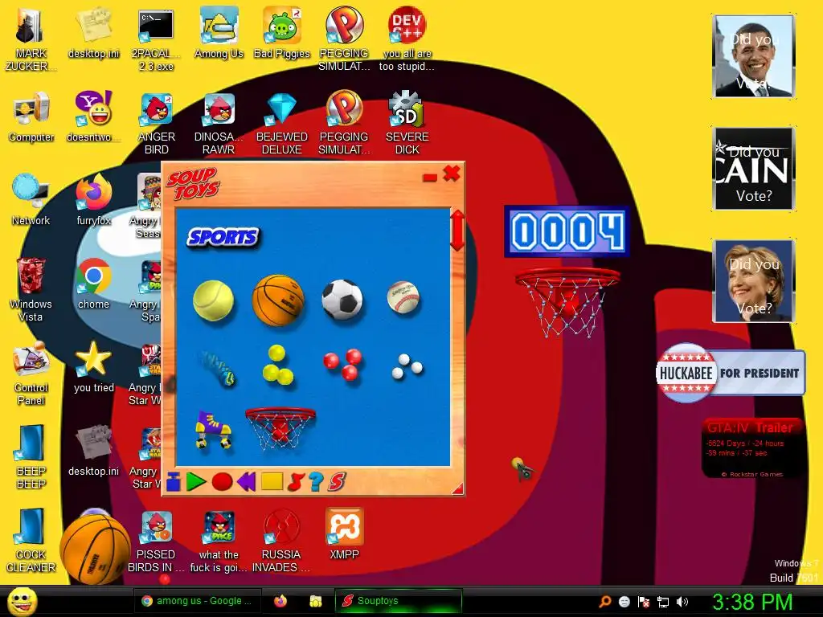Open the volume speaker tray icon
Image resolution: width=823 pixels, height=617 pixels.
[x=682, y=601]
